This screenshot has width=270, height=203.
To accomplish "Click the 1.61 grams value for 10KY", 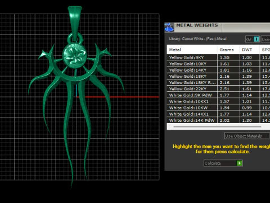I will pyautogui.click(x=224, y=64).
